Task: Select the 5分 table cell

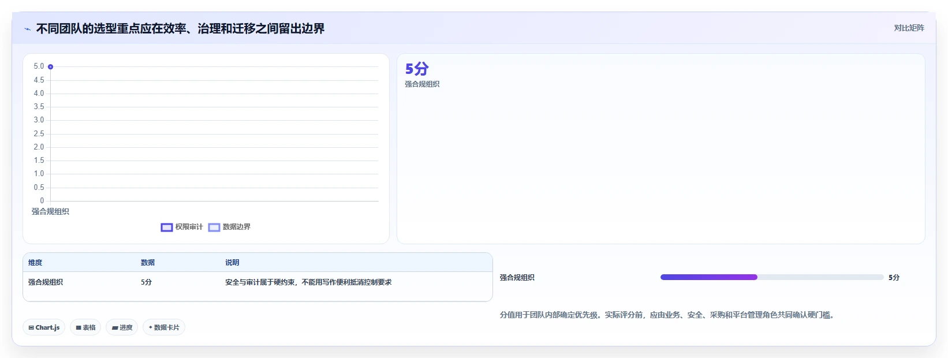Action: click(147, 282)
